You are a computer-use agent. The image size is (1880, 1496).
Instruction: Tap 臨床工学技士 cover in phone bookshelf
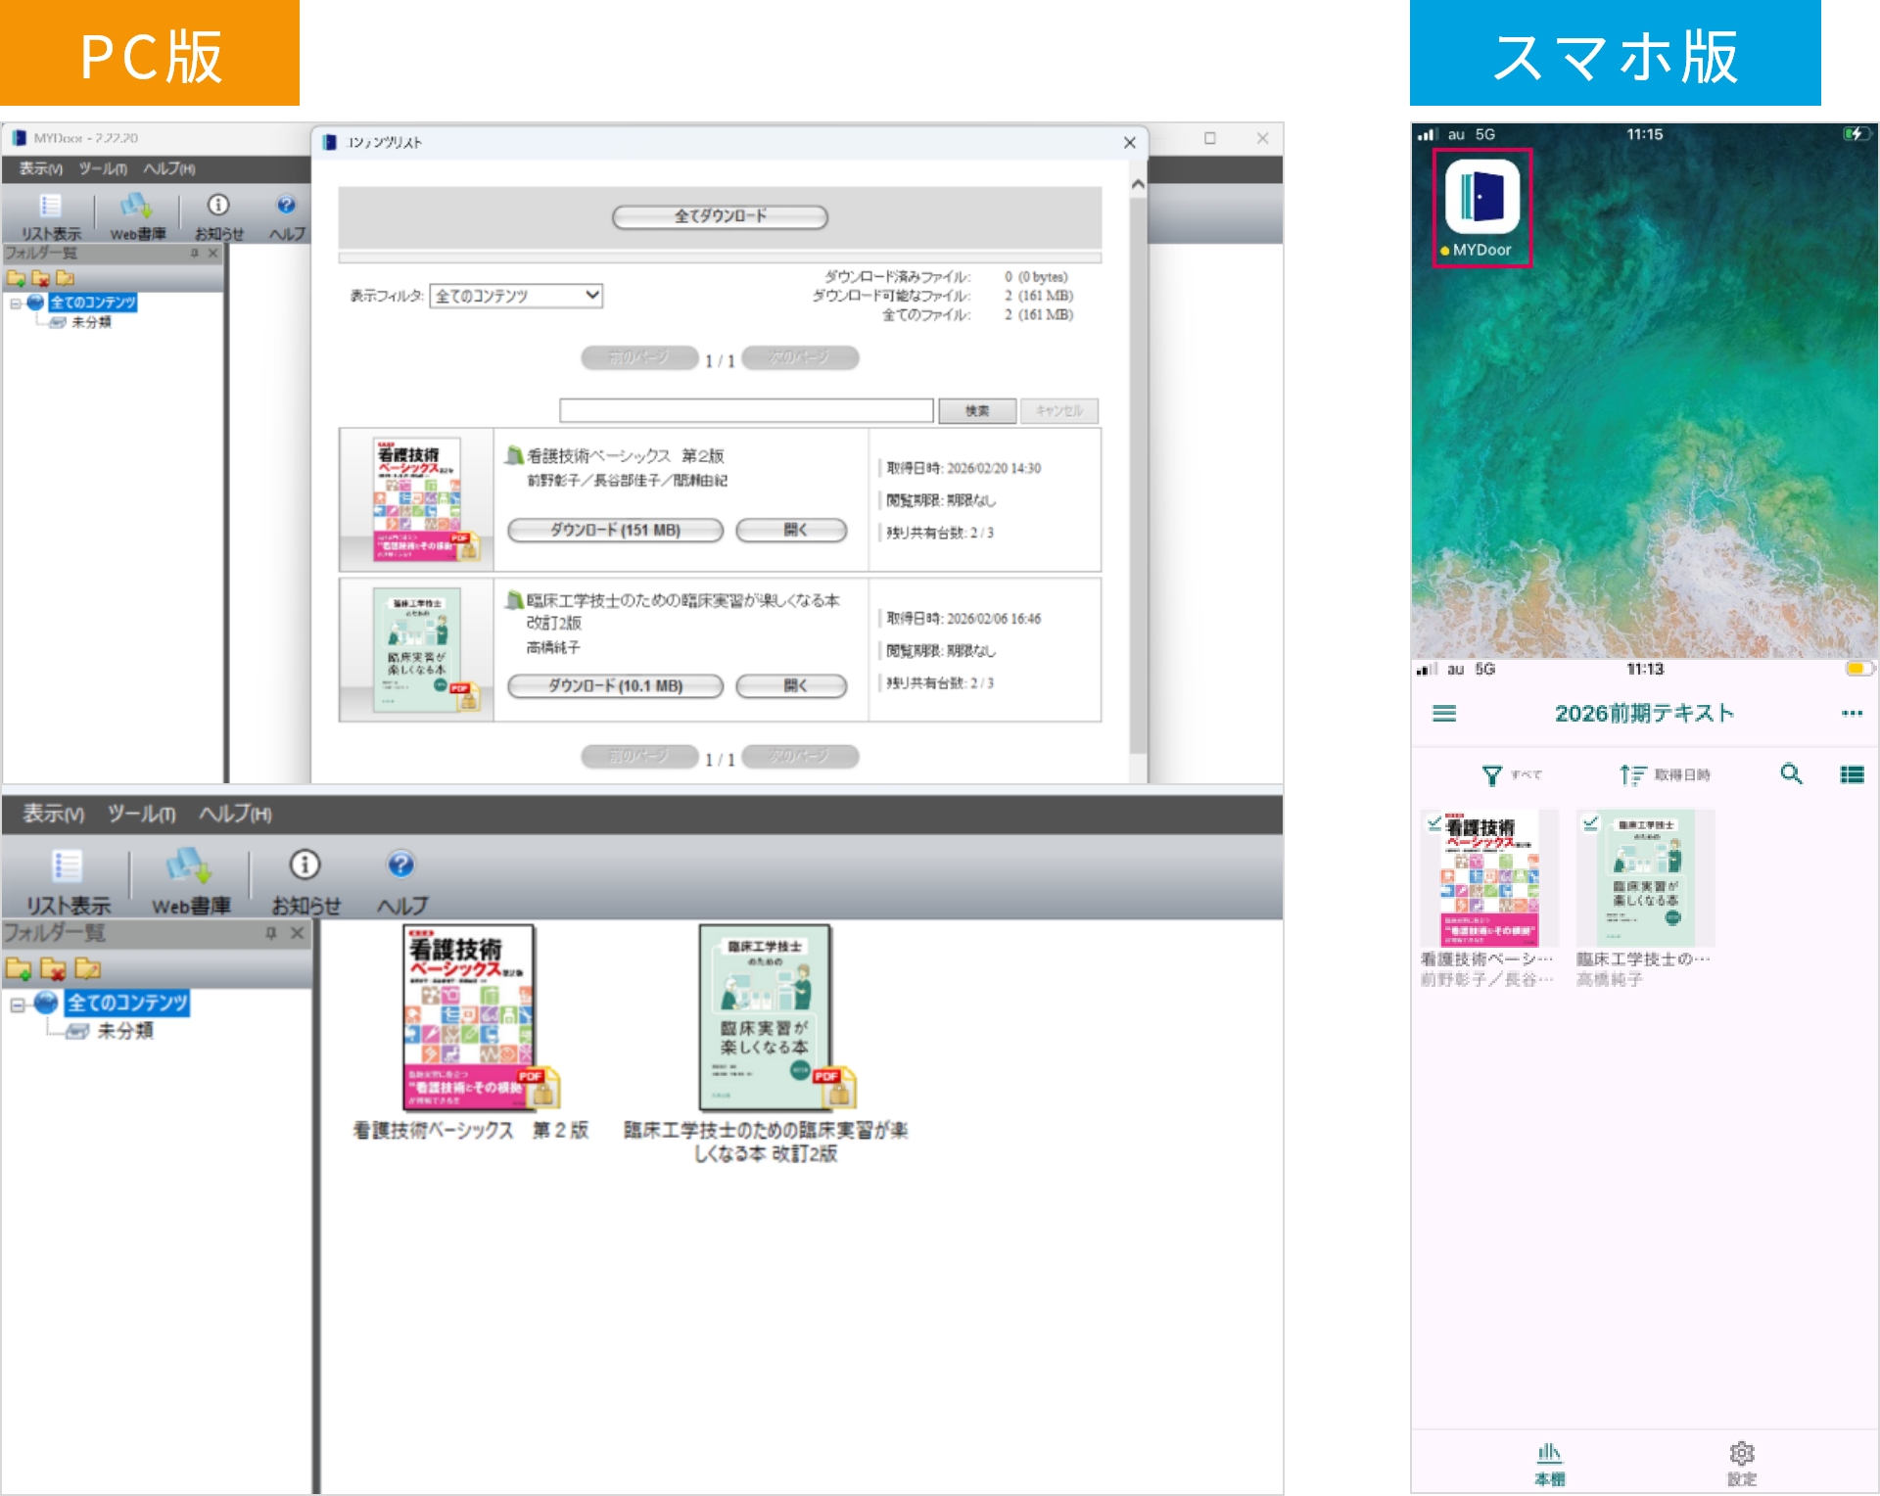point(1645,878)
